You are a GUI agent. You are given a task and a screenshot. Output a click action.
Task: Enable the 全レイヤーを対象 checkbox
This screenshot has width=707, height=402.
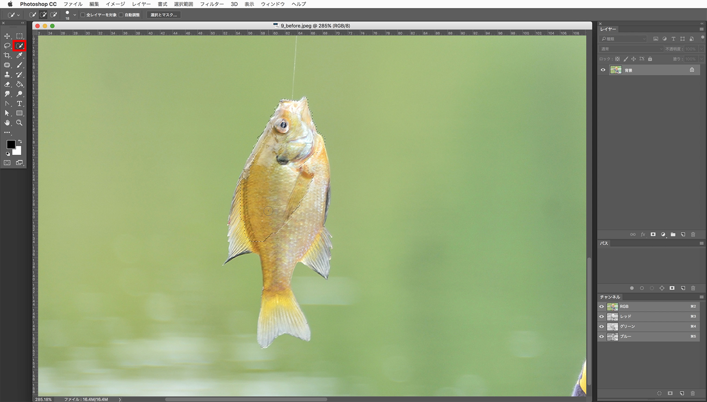point(83,15)
